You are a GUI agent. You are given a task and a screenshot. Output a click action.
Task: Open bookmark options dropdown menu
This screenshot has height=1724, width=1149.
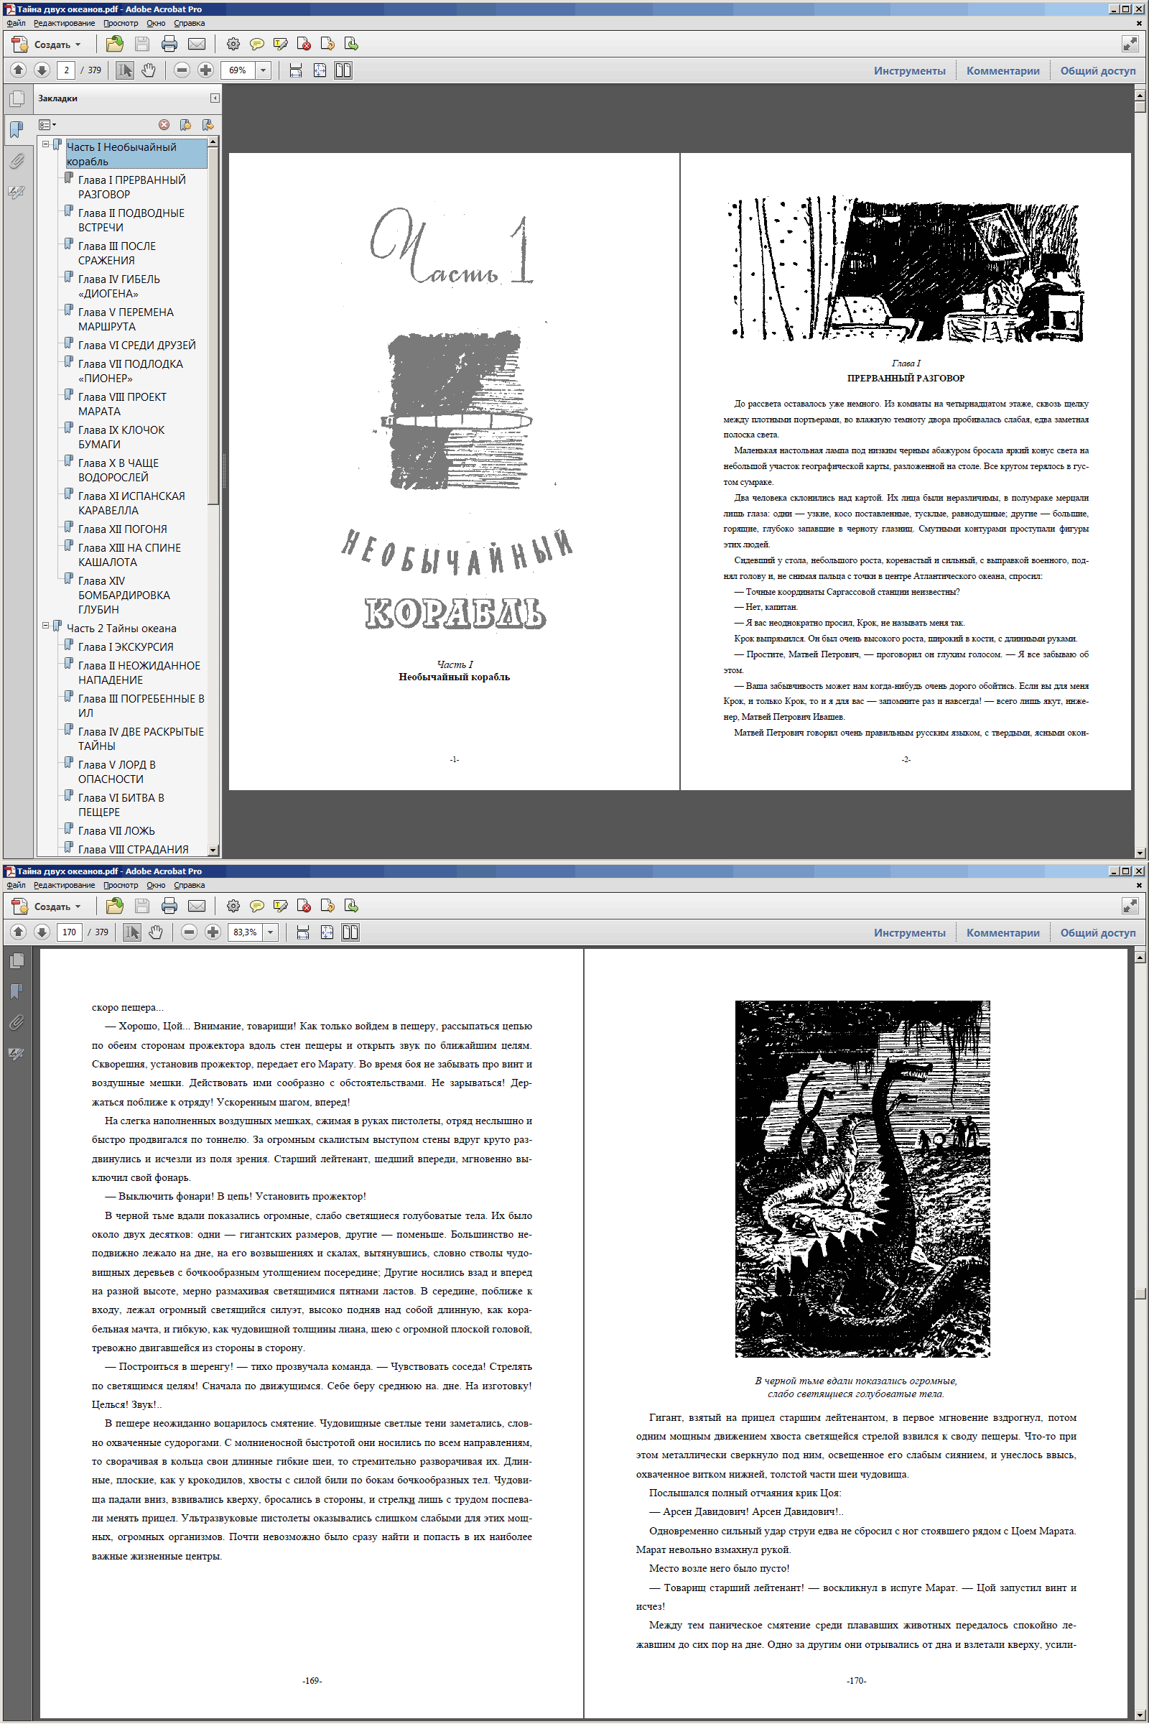pyautogui.click(x=47, y=124)
